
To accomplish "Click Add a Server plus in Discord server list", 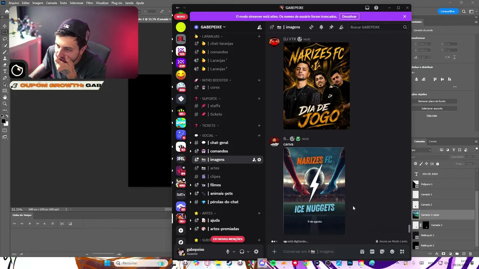I will click(181, 230).
